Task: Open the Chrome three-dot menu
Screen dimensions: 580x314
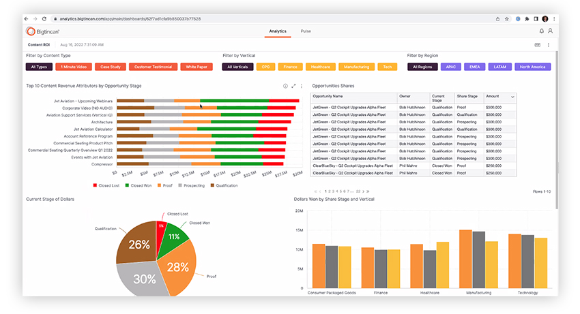Action: (554, 19)
